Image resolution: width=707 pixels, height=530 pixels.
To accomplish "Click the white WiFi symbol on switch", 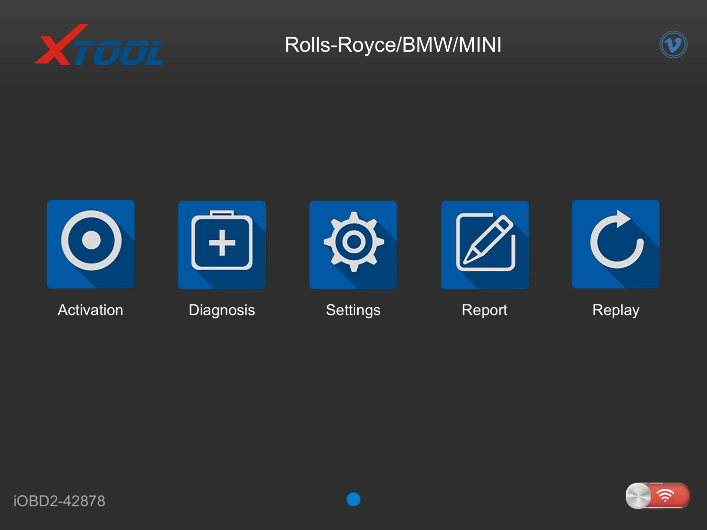I will (665, 496).
